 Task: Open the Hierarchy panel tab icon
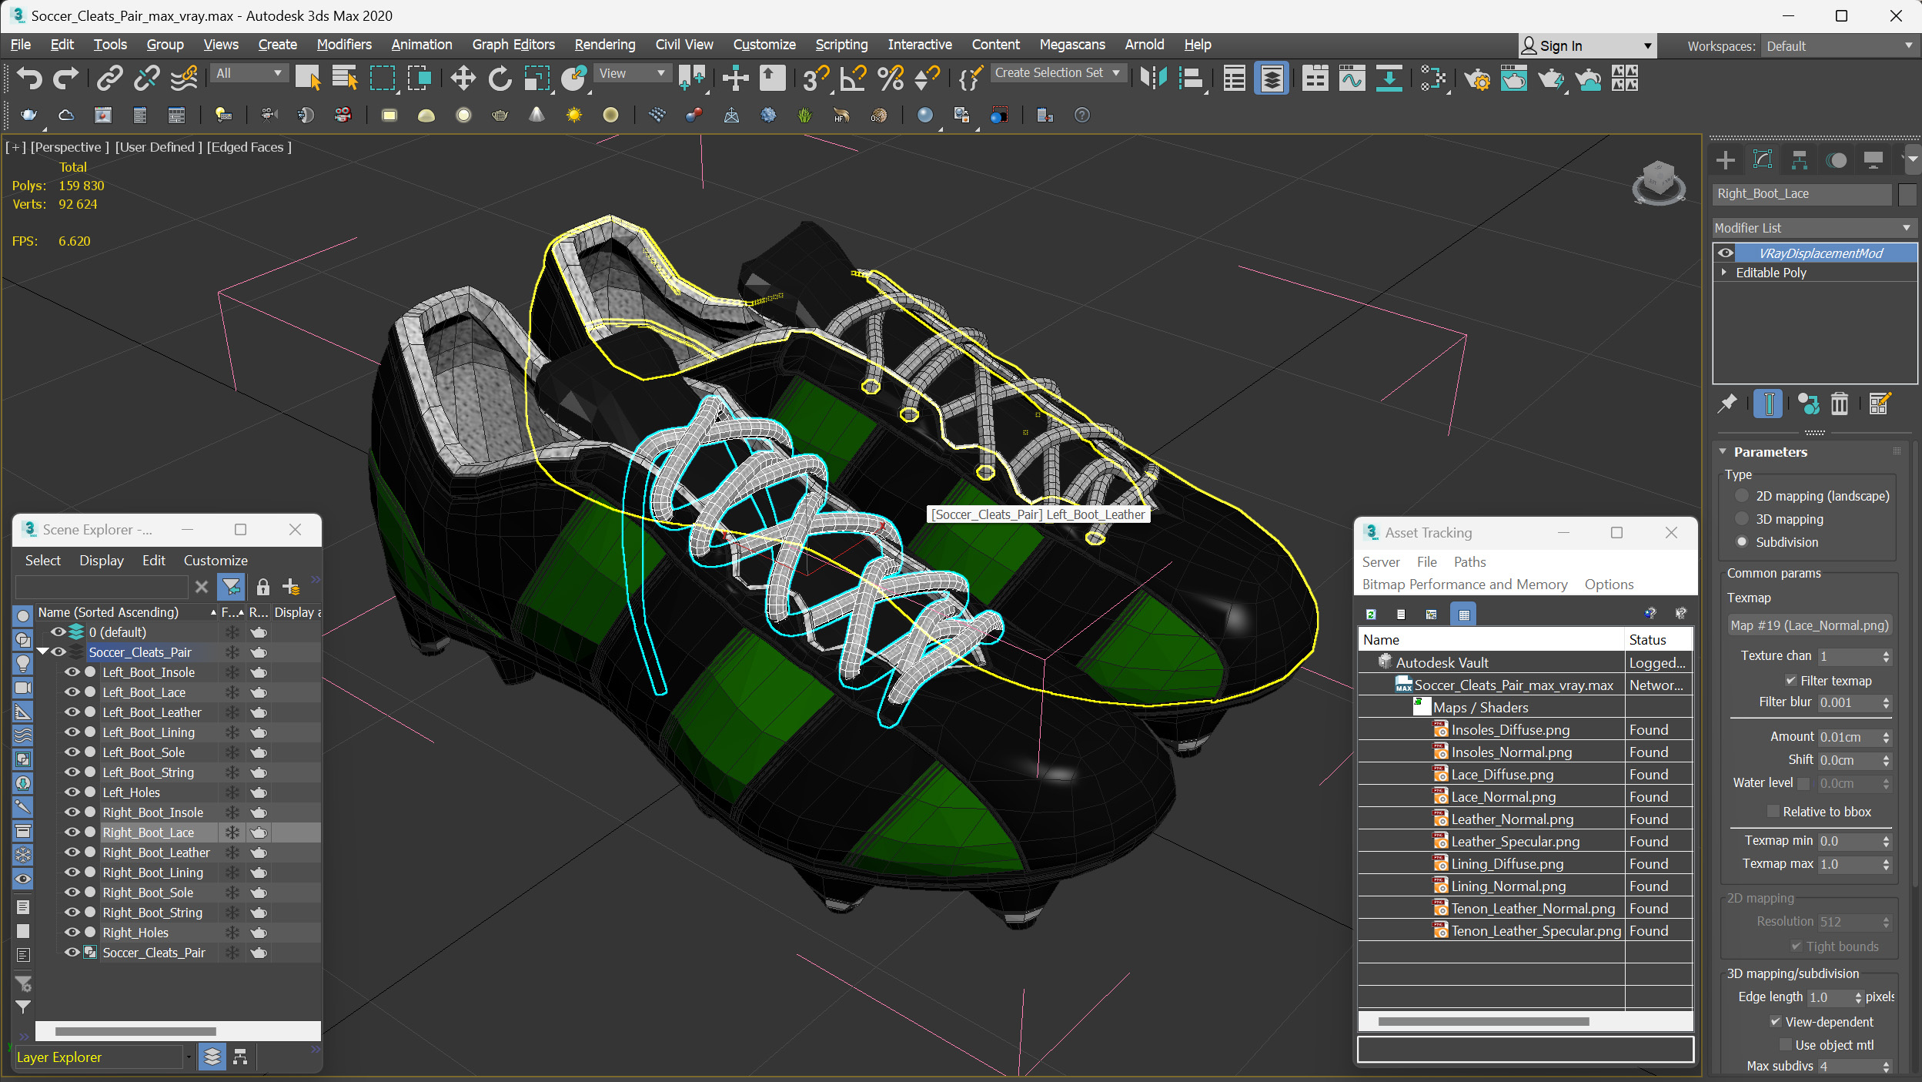pyautogui.click(x=1799, y=160)
